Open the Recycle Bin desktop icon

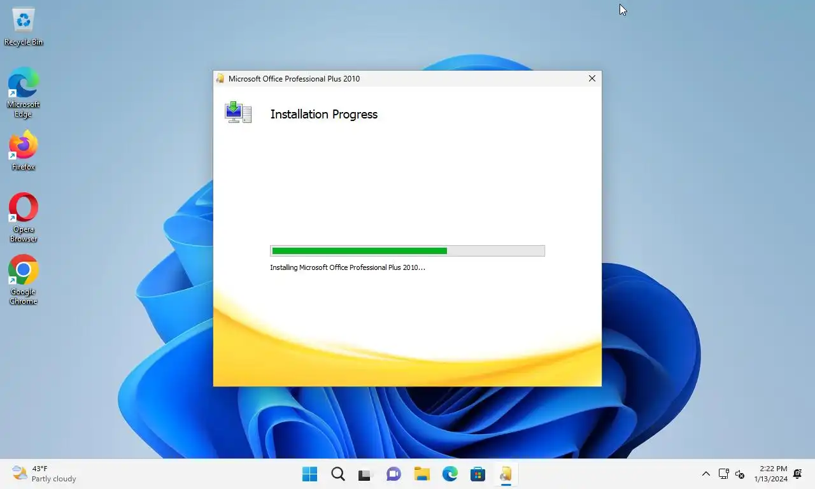click(24, 27)
